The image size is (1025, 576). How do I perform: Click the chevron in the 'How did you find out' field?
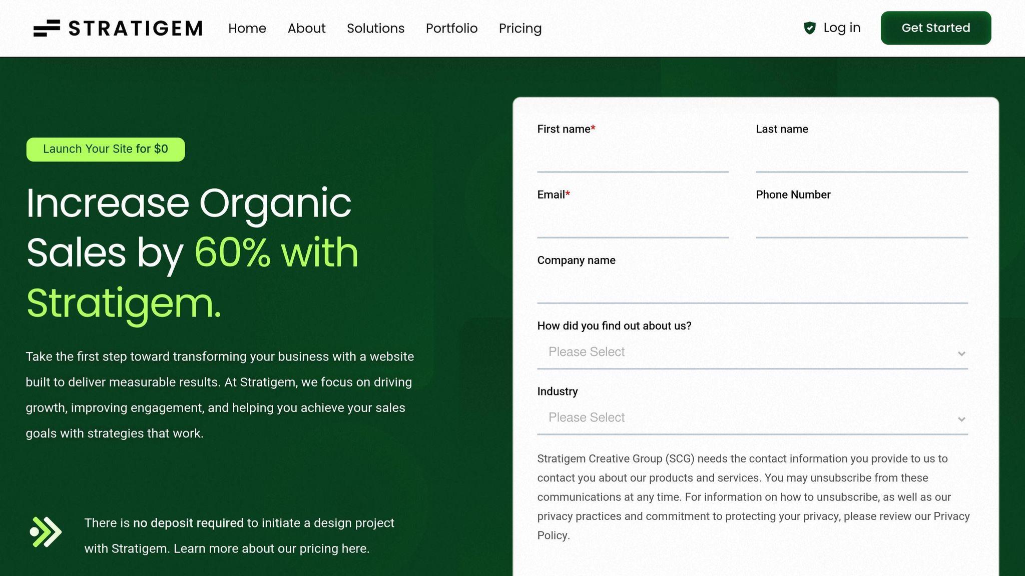coord(961,353)
